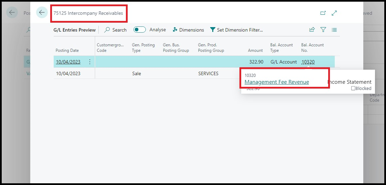Open Amount column header menu
This screenshot has height=185, width=386.
point(255,50)
